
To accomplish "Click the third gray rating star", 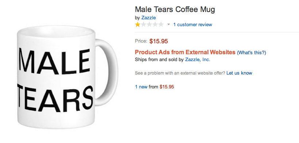I will tap(149, 25).
